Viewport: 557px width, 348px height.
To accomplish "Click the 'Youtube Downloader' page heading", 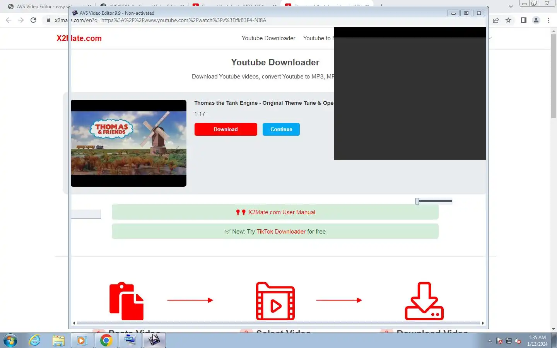I will (275, 62).
